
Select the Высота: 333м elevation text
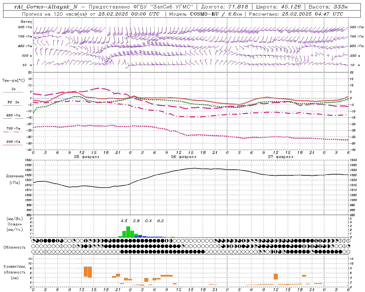click(x=328, y=7)
